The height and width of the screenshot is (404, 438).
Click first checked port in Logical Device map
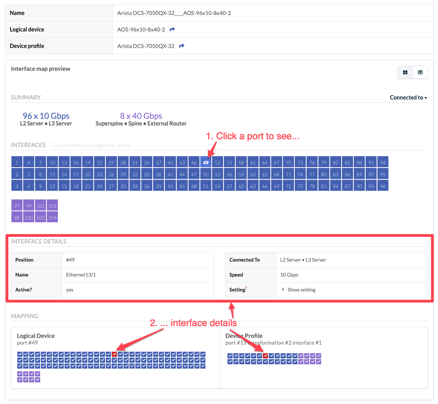20,354
